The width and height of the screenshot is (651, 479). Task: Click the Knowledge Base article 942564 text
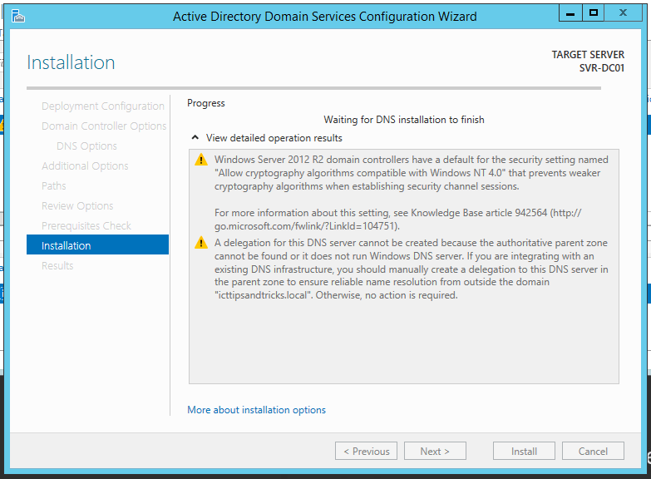(x=479, y=213)
